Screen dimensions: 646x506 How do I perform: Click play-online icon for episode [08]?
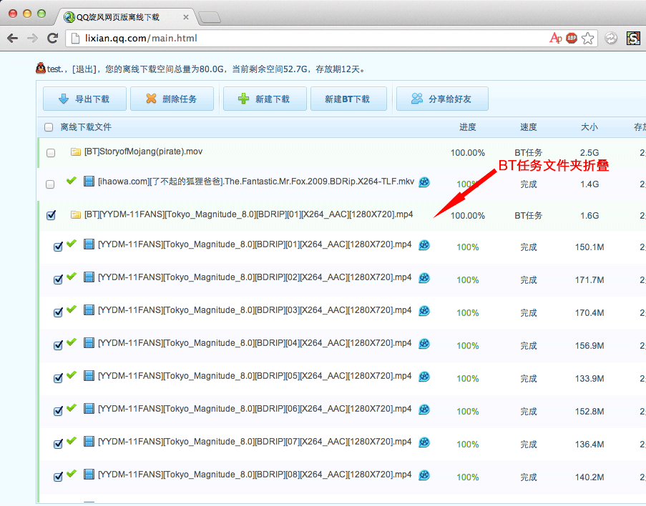(x=424, y=475)
